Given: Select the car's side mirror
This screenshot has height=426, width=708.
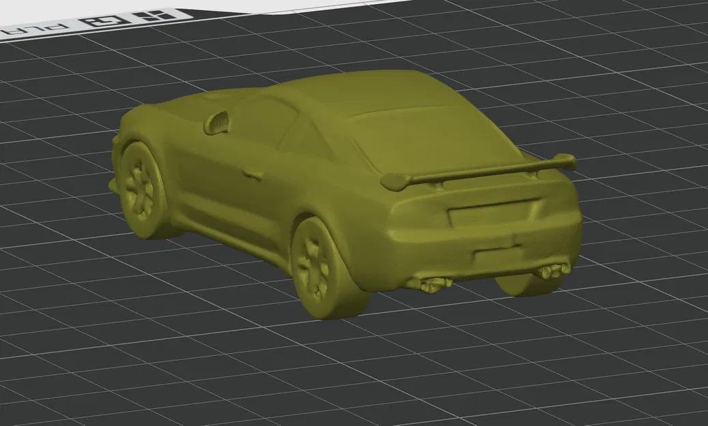Looking at the screenshot, I should tap(218, 123).
